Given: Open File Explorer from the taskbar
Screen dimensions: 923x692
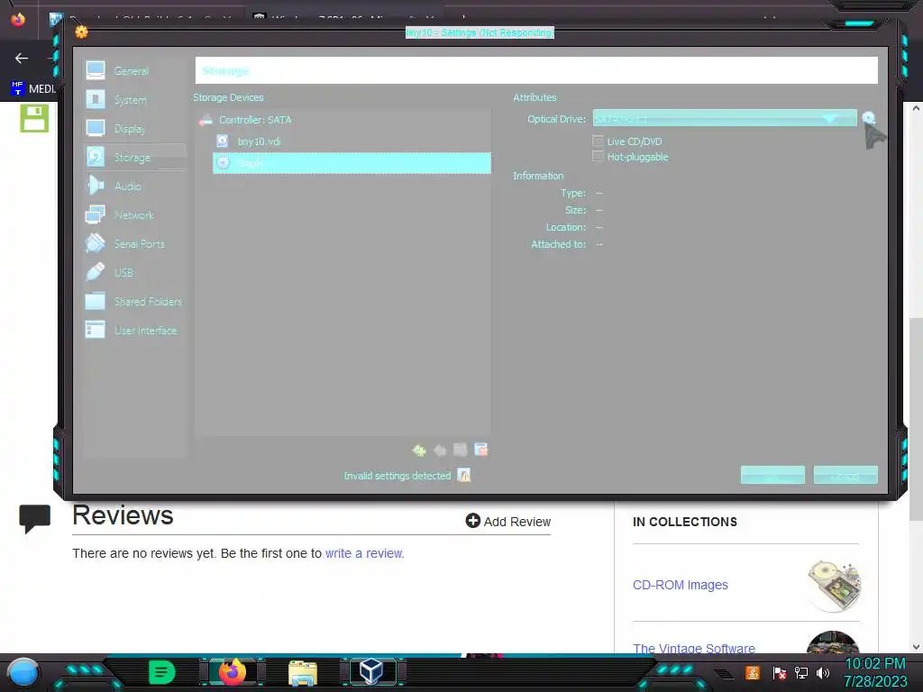Looking at the screenshot, I should [303, 672].
